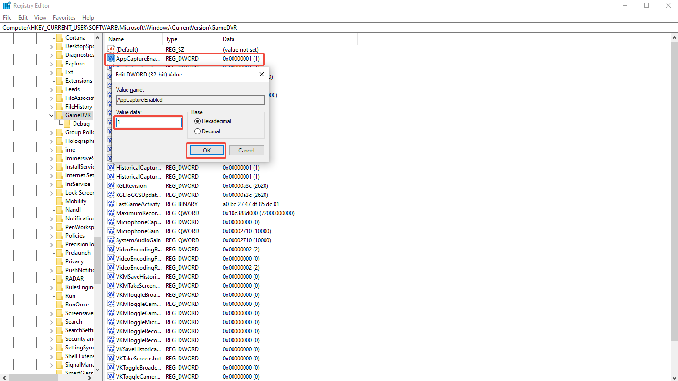Click the Registry Editor title bar icon

pyautogui.click(x=6, y=5)
